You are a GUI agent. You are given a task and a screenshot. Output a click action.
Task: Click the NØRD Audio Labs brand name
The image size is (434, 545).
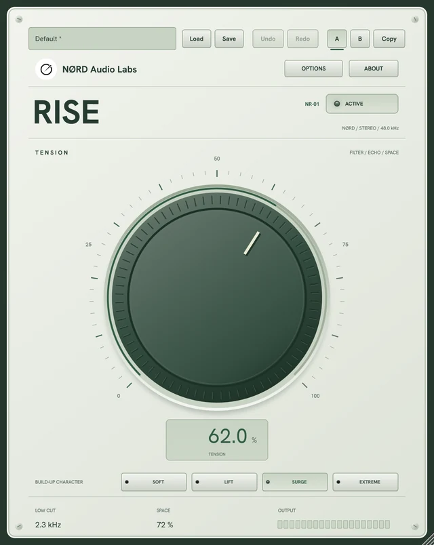click(100, 69)
